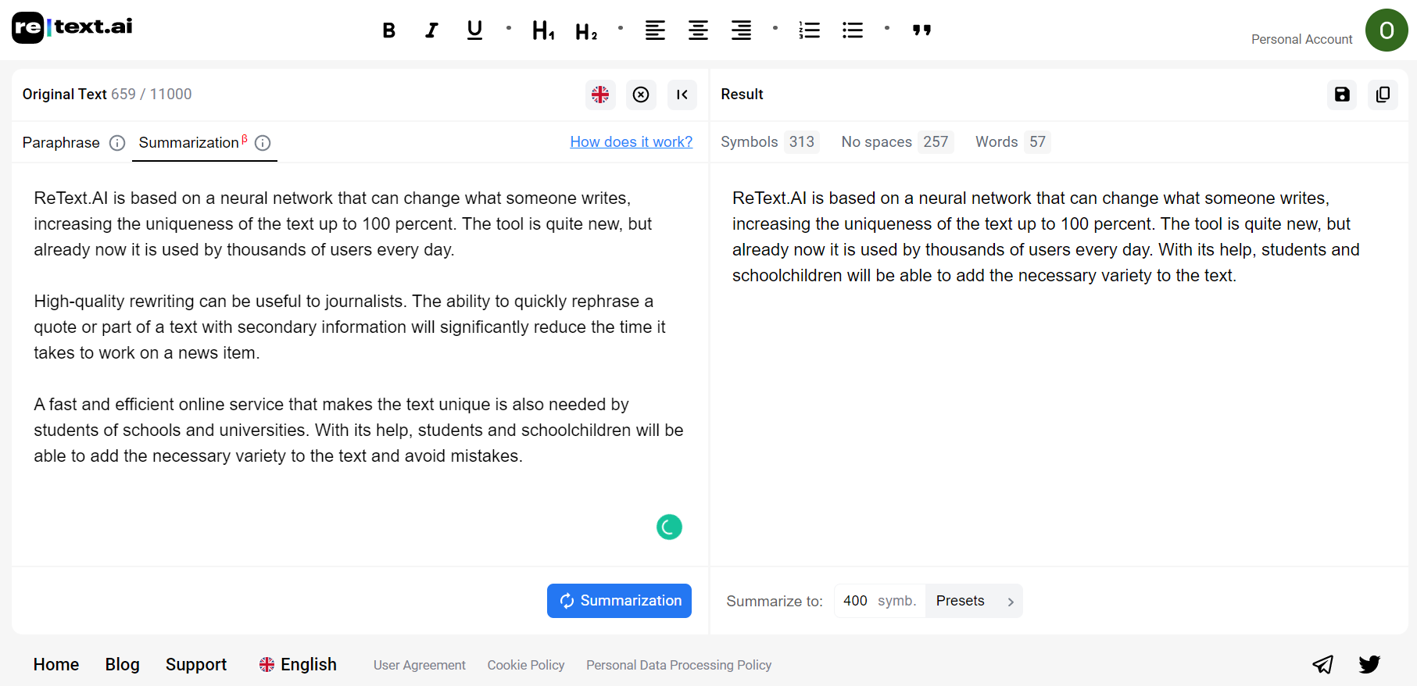The image size is (1417, 686).
Task: Center align text
Action: (698, 30)
